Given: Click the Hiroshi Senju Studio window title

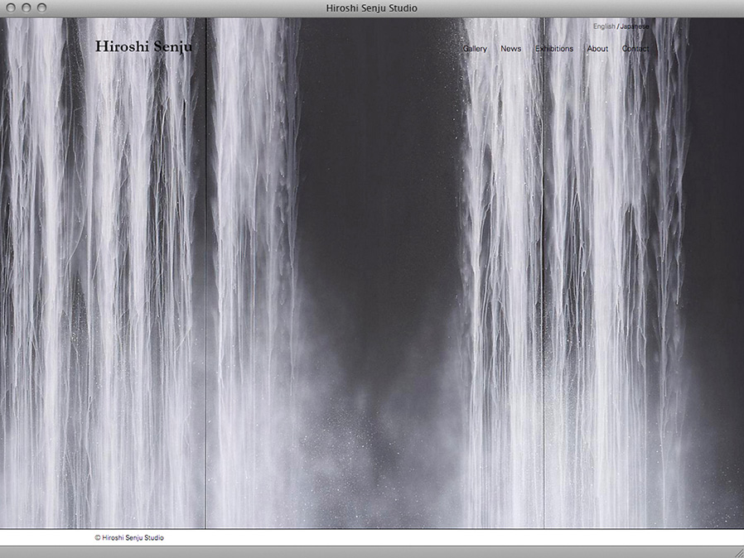Looking at the screenshot, I should [371, 8].
